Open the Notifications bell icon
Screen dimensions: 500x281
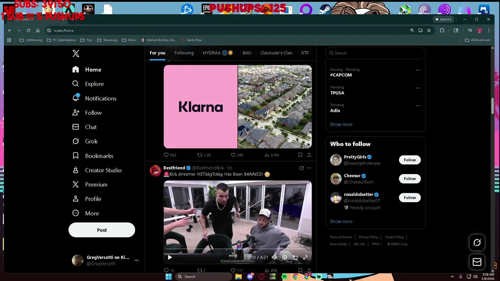pos(76,98)
